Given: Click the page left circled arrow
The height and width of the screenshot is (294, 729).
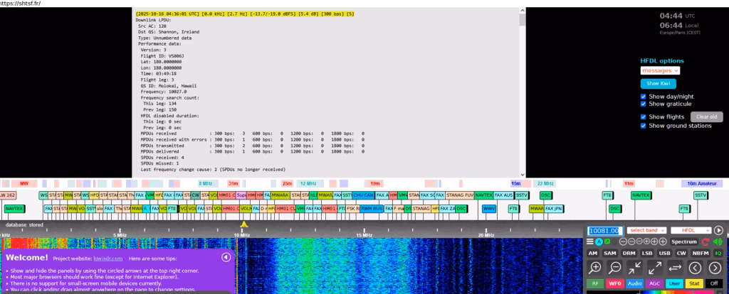Looking at the screenshot, I should pos(696,268).
